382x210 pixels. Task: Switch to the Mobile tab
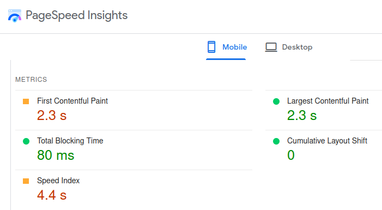[226, 47]
